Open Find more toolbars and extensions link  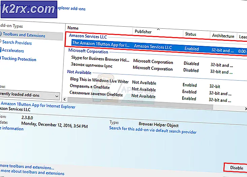(x=27, y=167)
